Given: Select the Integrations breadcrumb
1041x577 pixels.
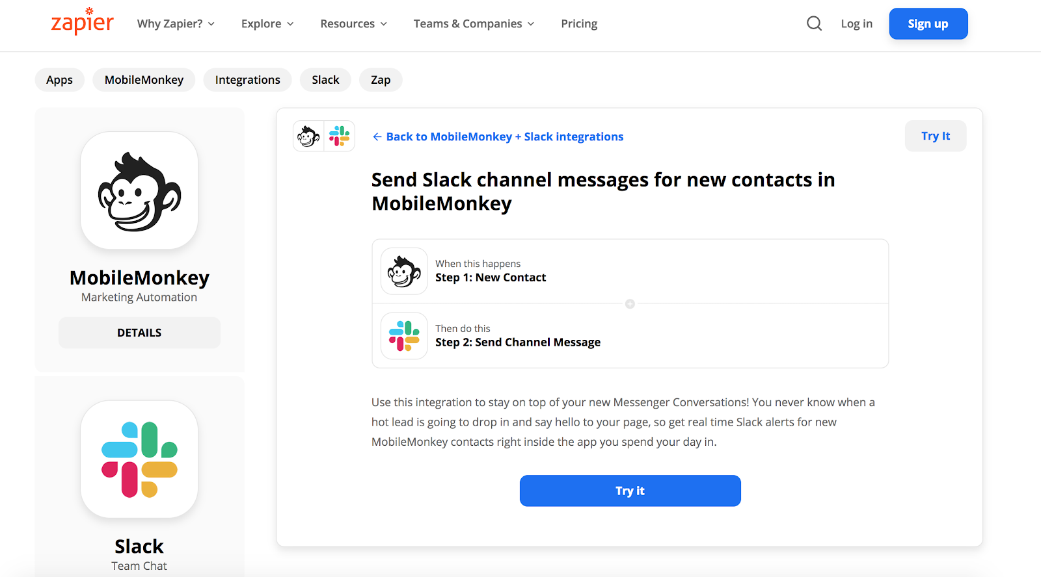Looking at the screenshot, I should pos(247,80).
